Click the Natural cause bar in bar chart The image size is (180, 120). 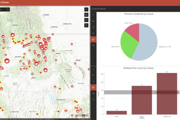click(x=142, y=100)
